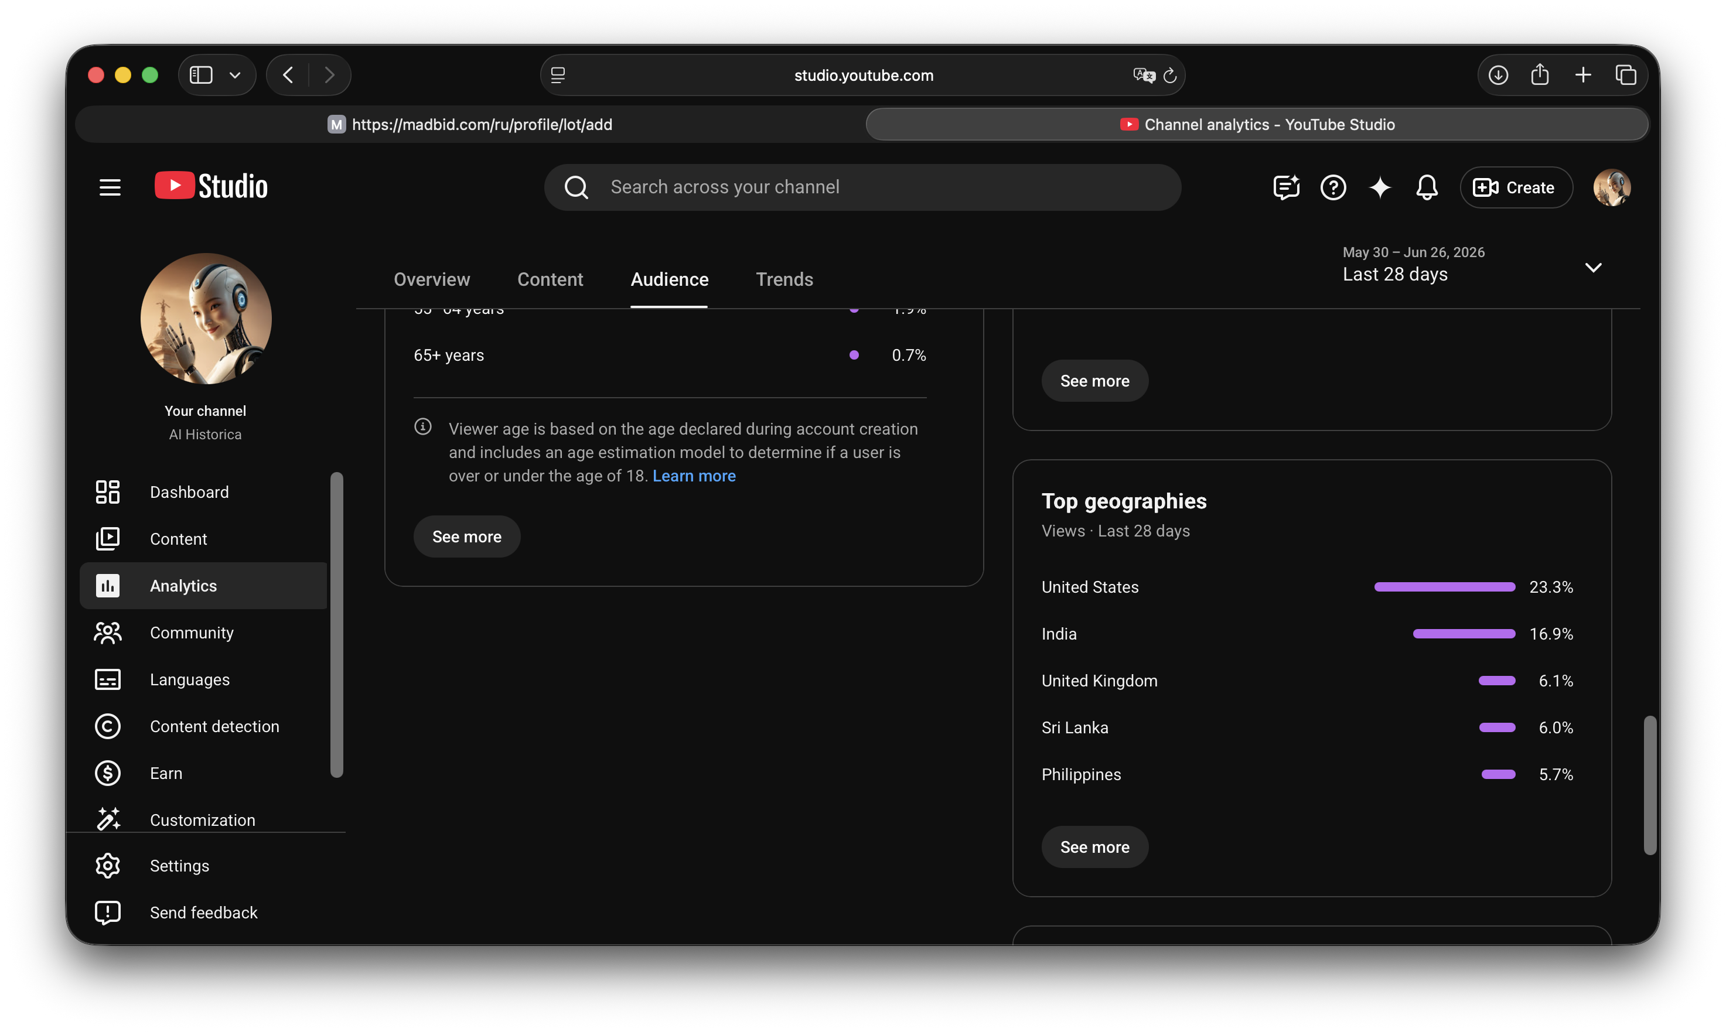This screenshot has height=1032, width=1726.
Task: Open the hamburger navigation menu
Action: pos(110,187)
